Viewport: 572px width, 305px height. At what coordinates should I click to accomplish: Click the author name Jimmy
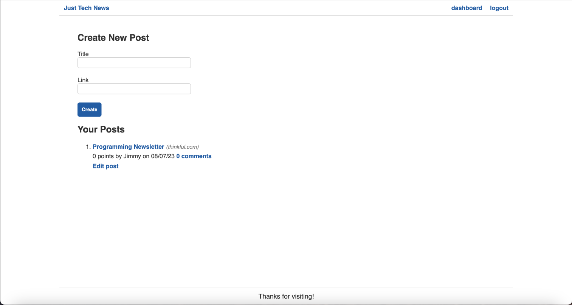click(132, 156)
